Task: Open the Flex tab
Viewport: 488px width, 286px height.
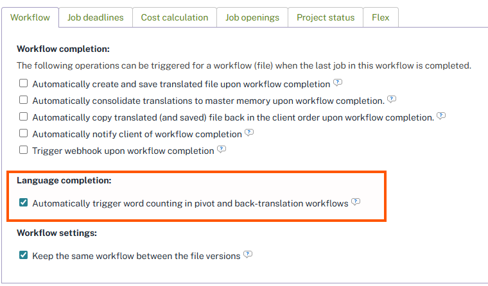Action: click(381, 17)
